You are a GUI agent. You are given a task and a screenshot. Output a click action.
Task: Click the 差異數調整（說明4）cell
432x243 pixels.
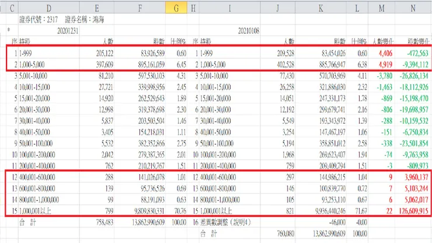pyautogui.click(x=226, y=223)
